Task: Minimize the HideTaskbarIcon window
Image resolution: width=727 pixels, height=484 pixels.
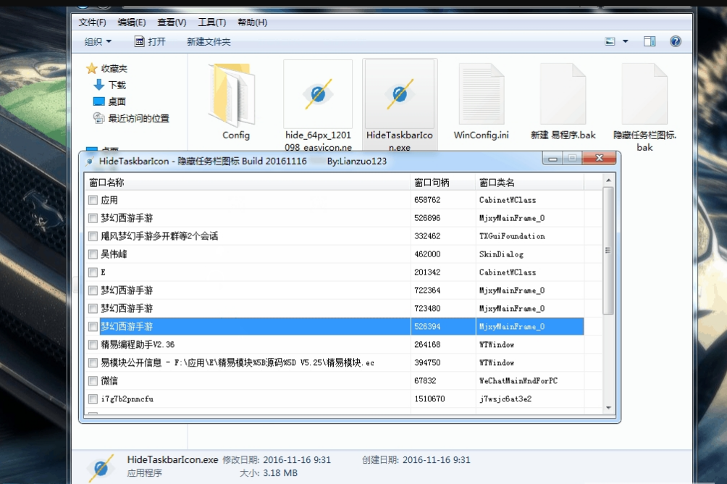Action: pyautogui.click(x=552, y=159)
